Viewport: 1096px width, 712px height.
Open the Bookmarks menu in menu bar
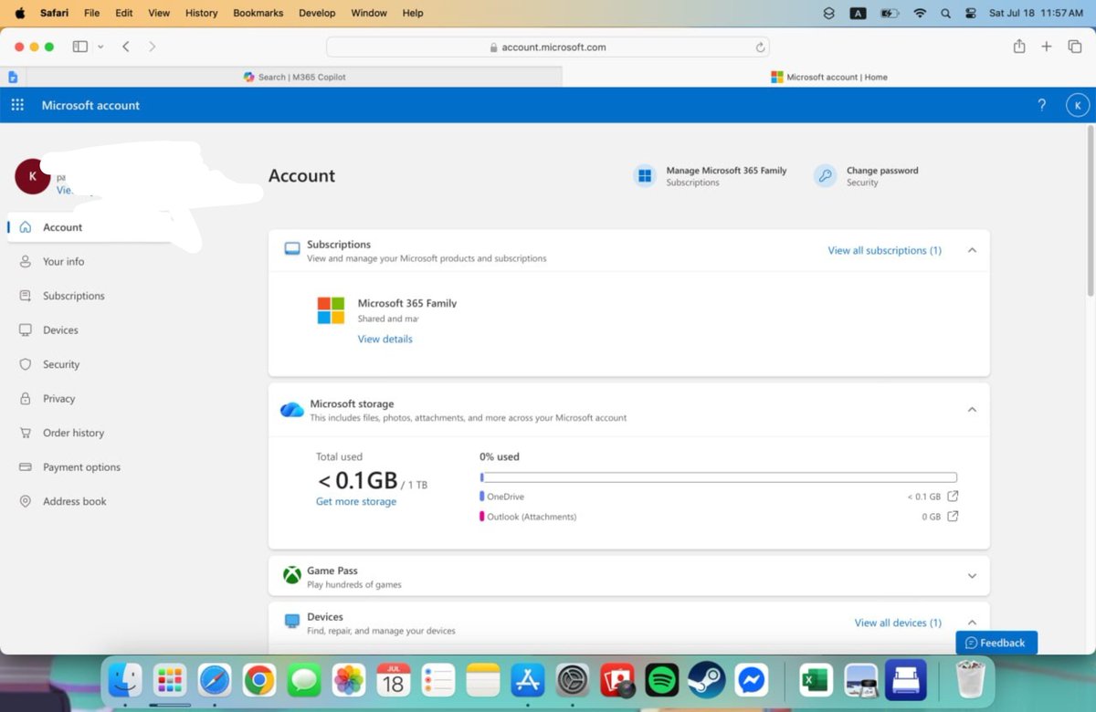pyautogui.click(x=258, y=13)
